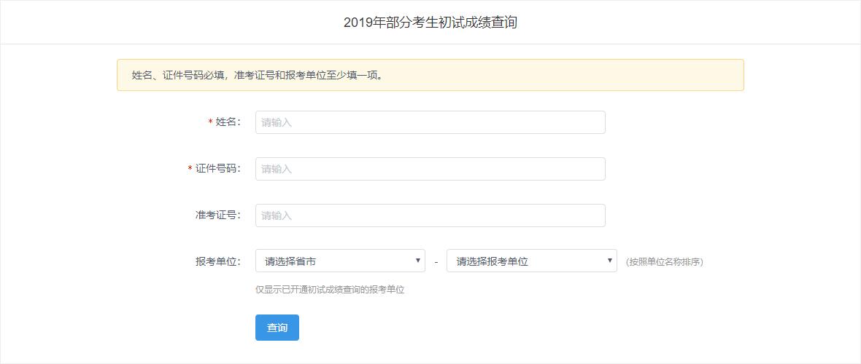Click the 姓名 field label
Viewport: 861px width, 364px height.
(x=228, y=122)
